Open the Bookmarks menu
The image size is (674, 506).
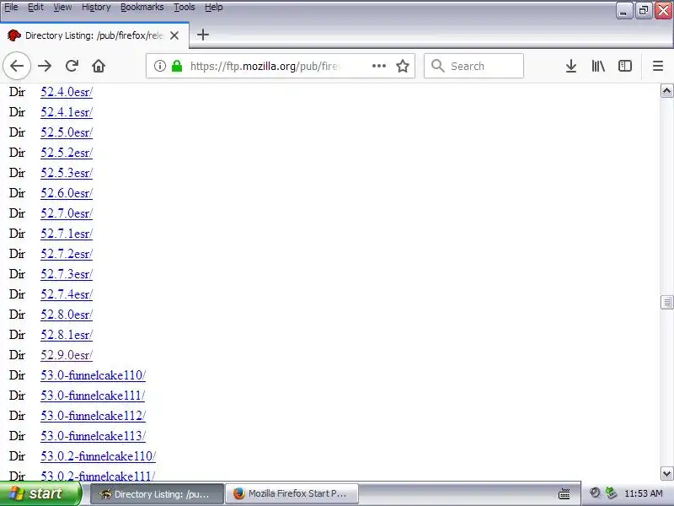tap(142, 7)
